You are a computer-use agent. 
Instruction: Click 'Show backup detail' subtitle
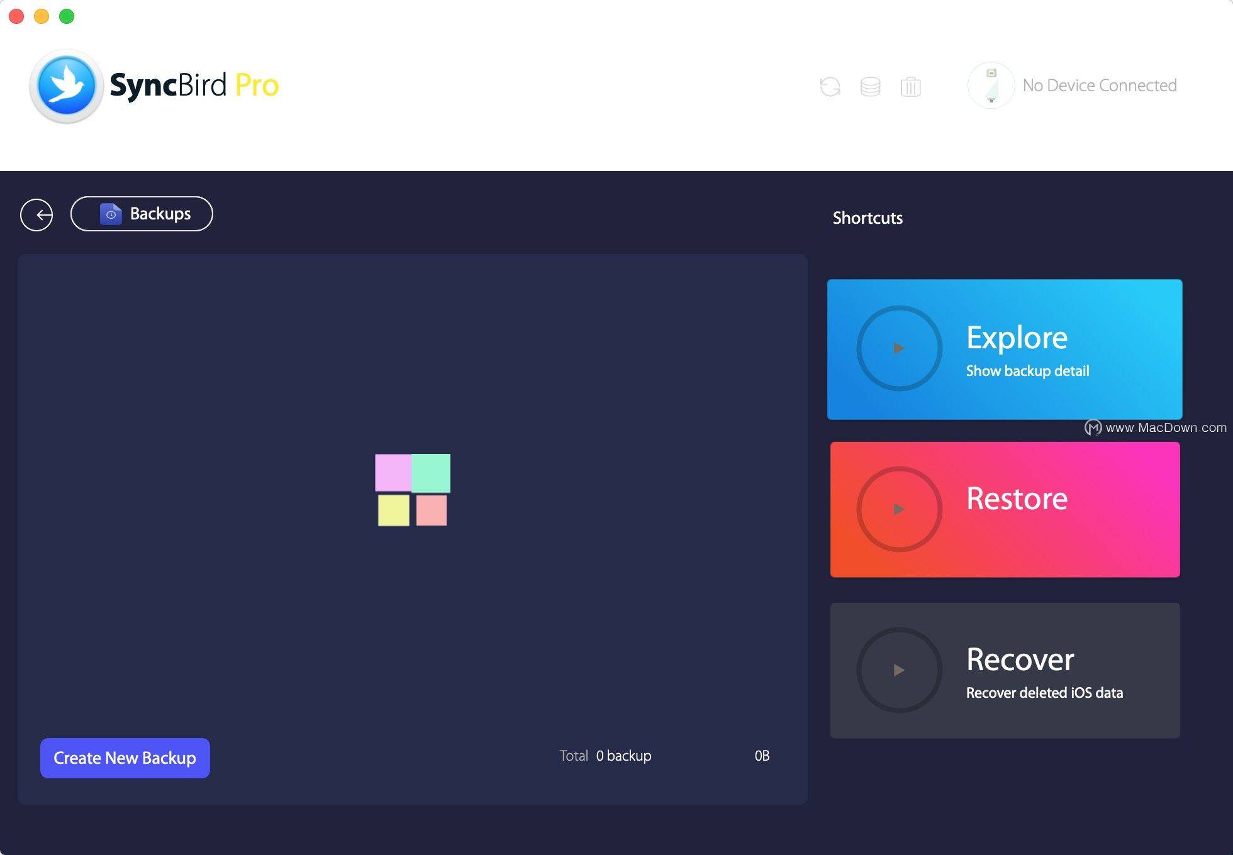[x=1027, y=371]
